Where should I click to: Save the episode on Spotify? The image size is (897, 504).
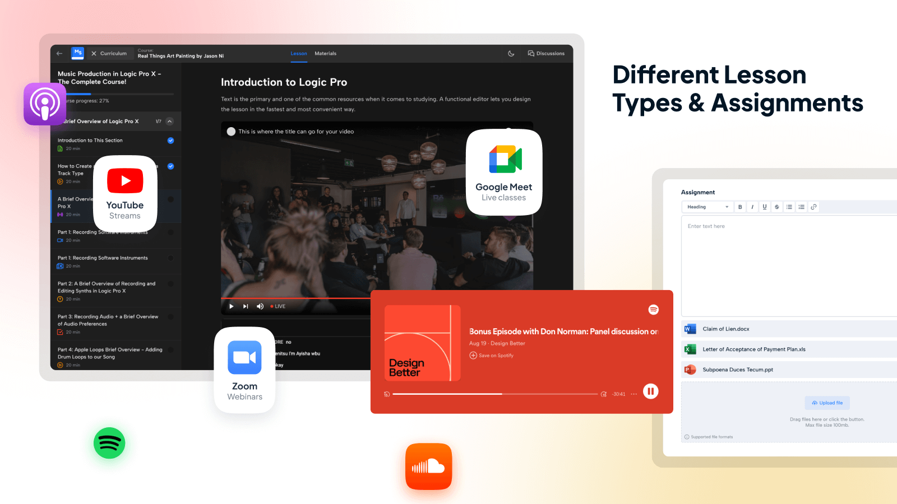492,356
